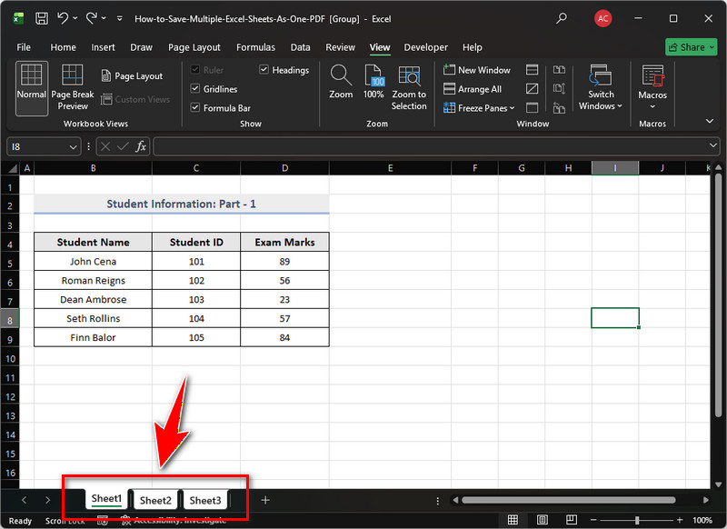Open the Undo history dropdown arrow
Screen dimensions: 727x529
[x=75, y=18]
